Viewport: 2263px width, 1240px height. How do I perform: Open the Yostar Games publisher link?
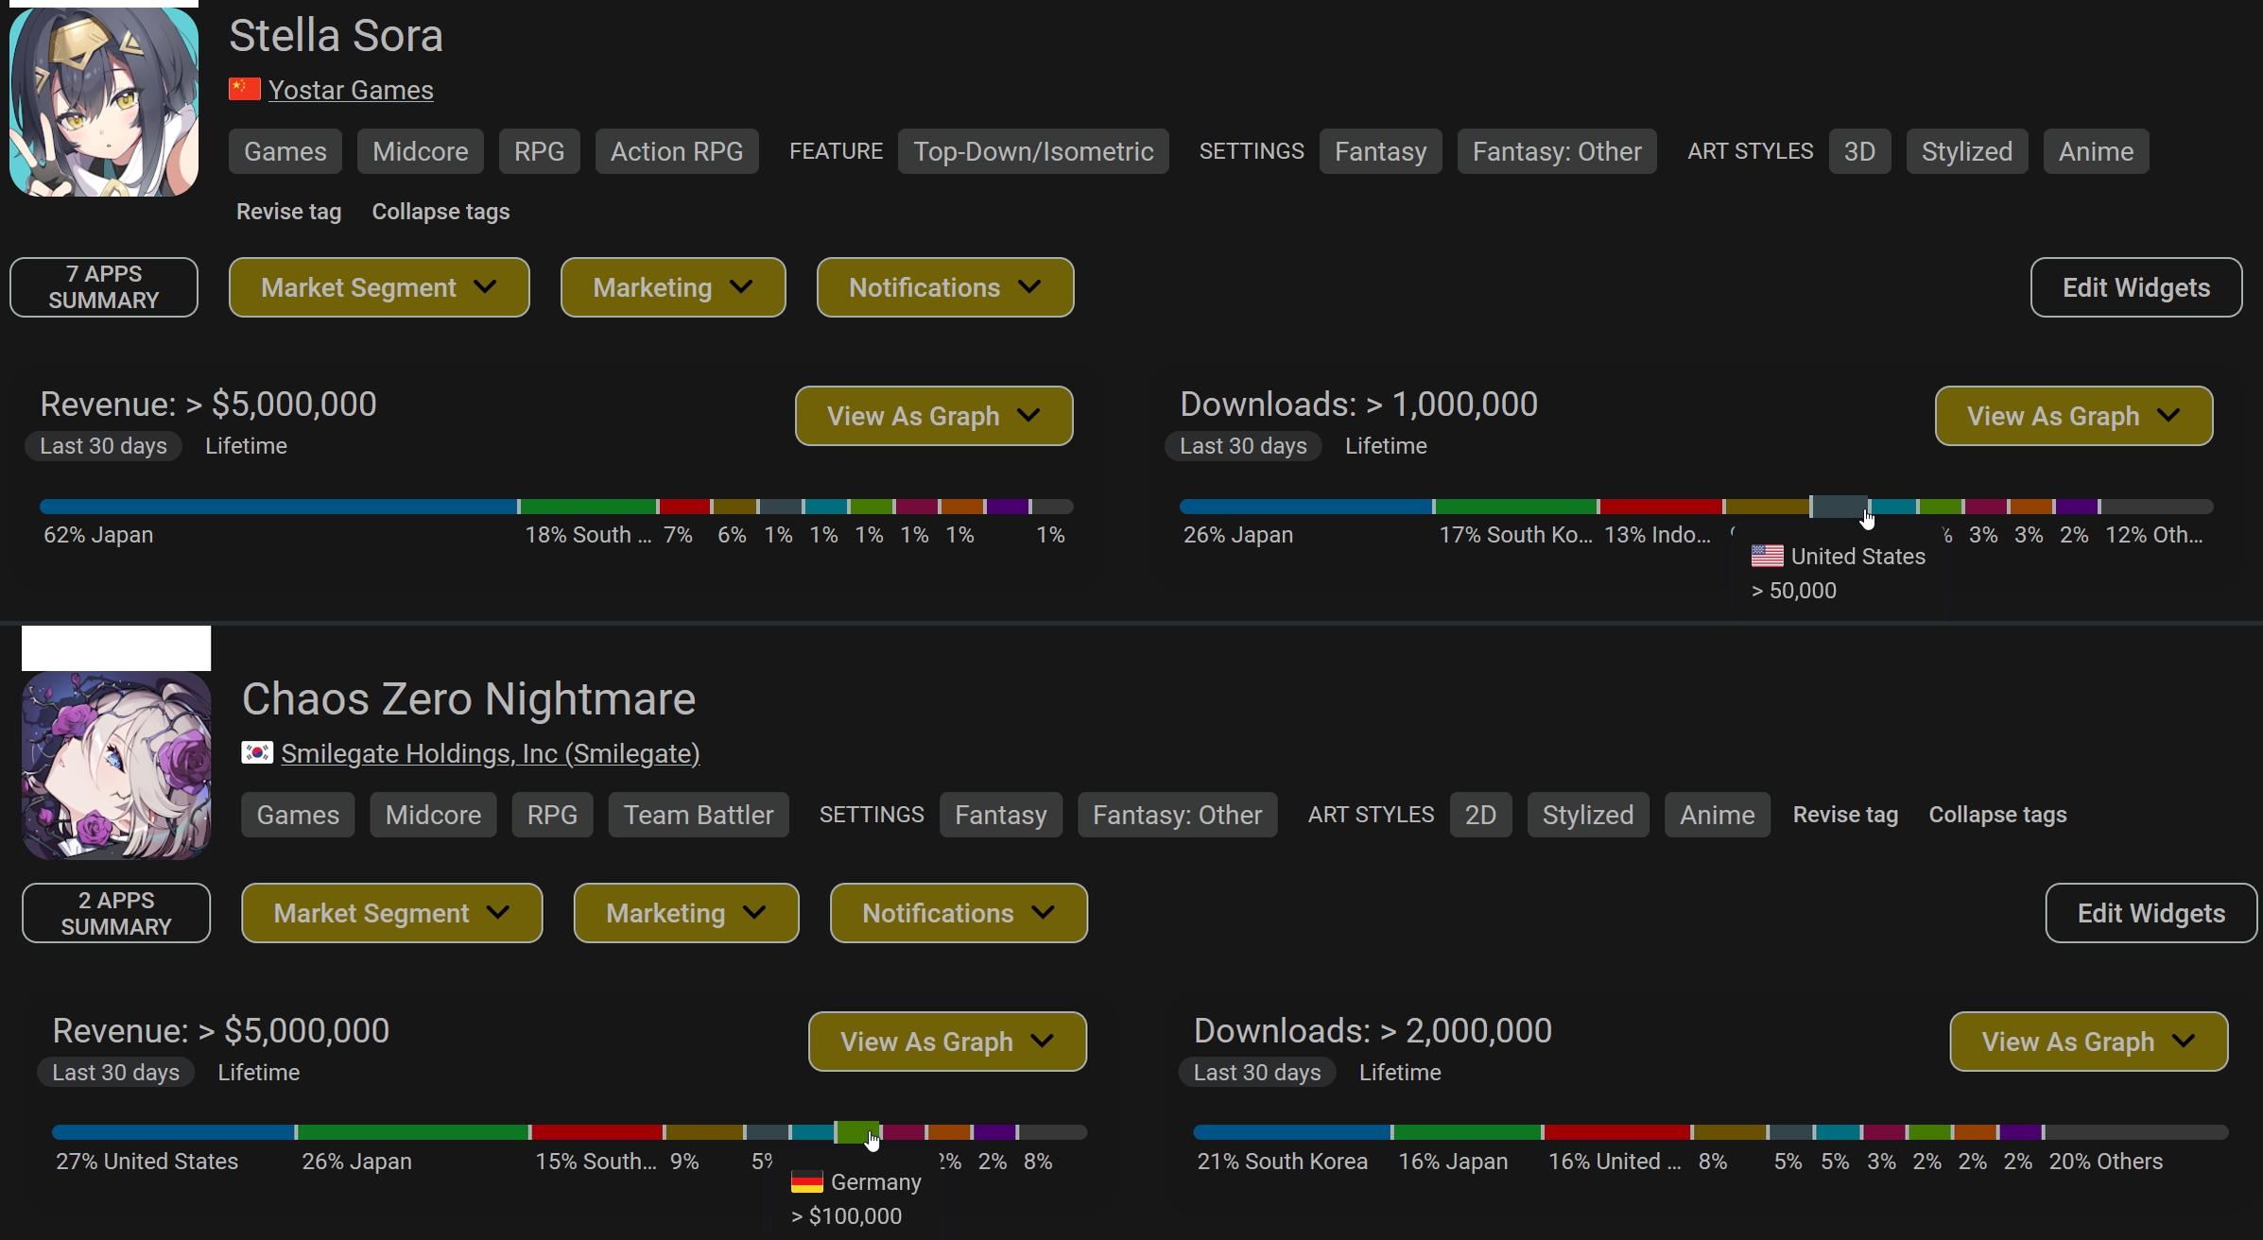[351, 90]
